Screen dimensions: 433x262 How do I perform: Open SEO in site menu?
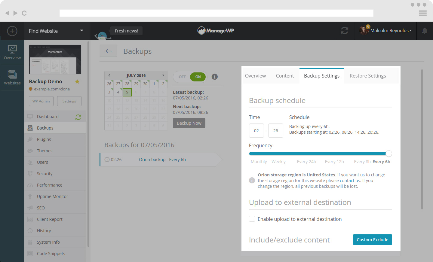point(55,208)
